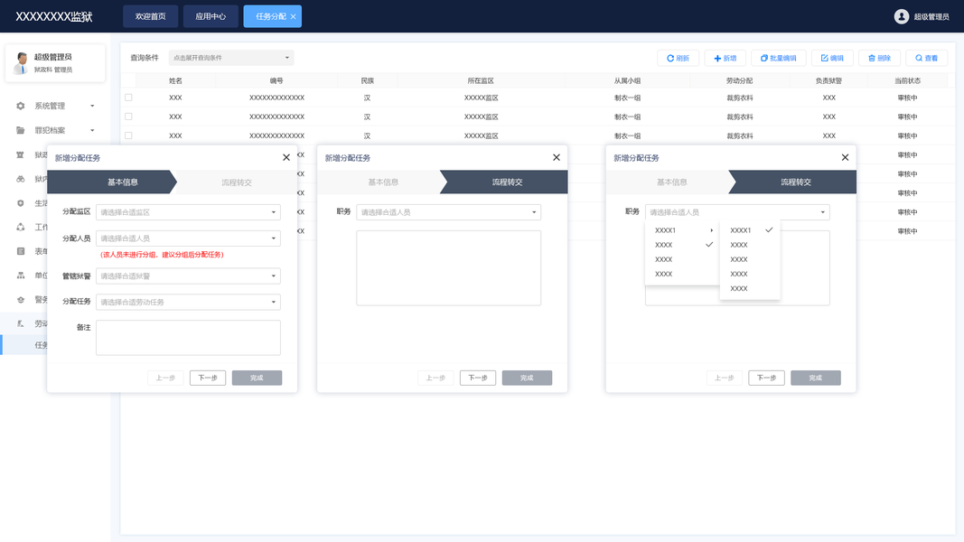Click the 超级管理员 label in the top bar

931,16
